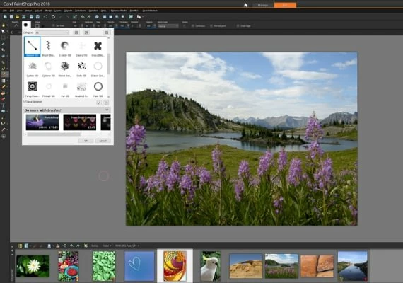
Task: Open the green leaves thumbnail in organizer
Action: click(x=104, y=266)
